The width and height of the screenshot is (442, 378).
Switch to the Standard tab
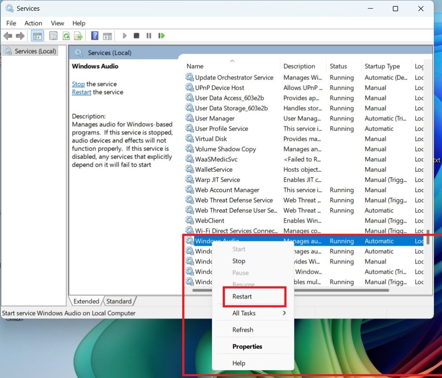pyautogui.click(x=119, y=301)
